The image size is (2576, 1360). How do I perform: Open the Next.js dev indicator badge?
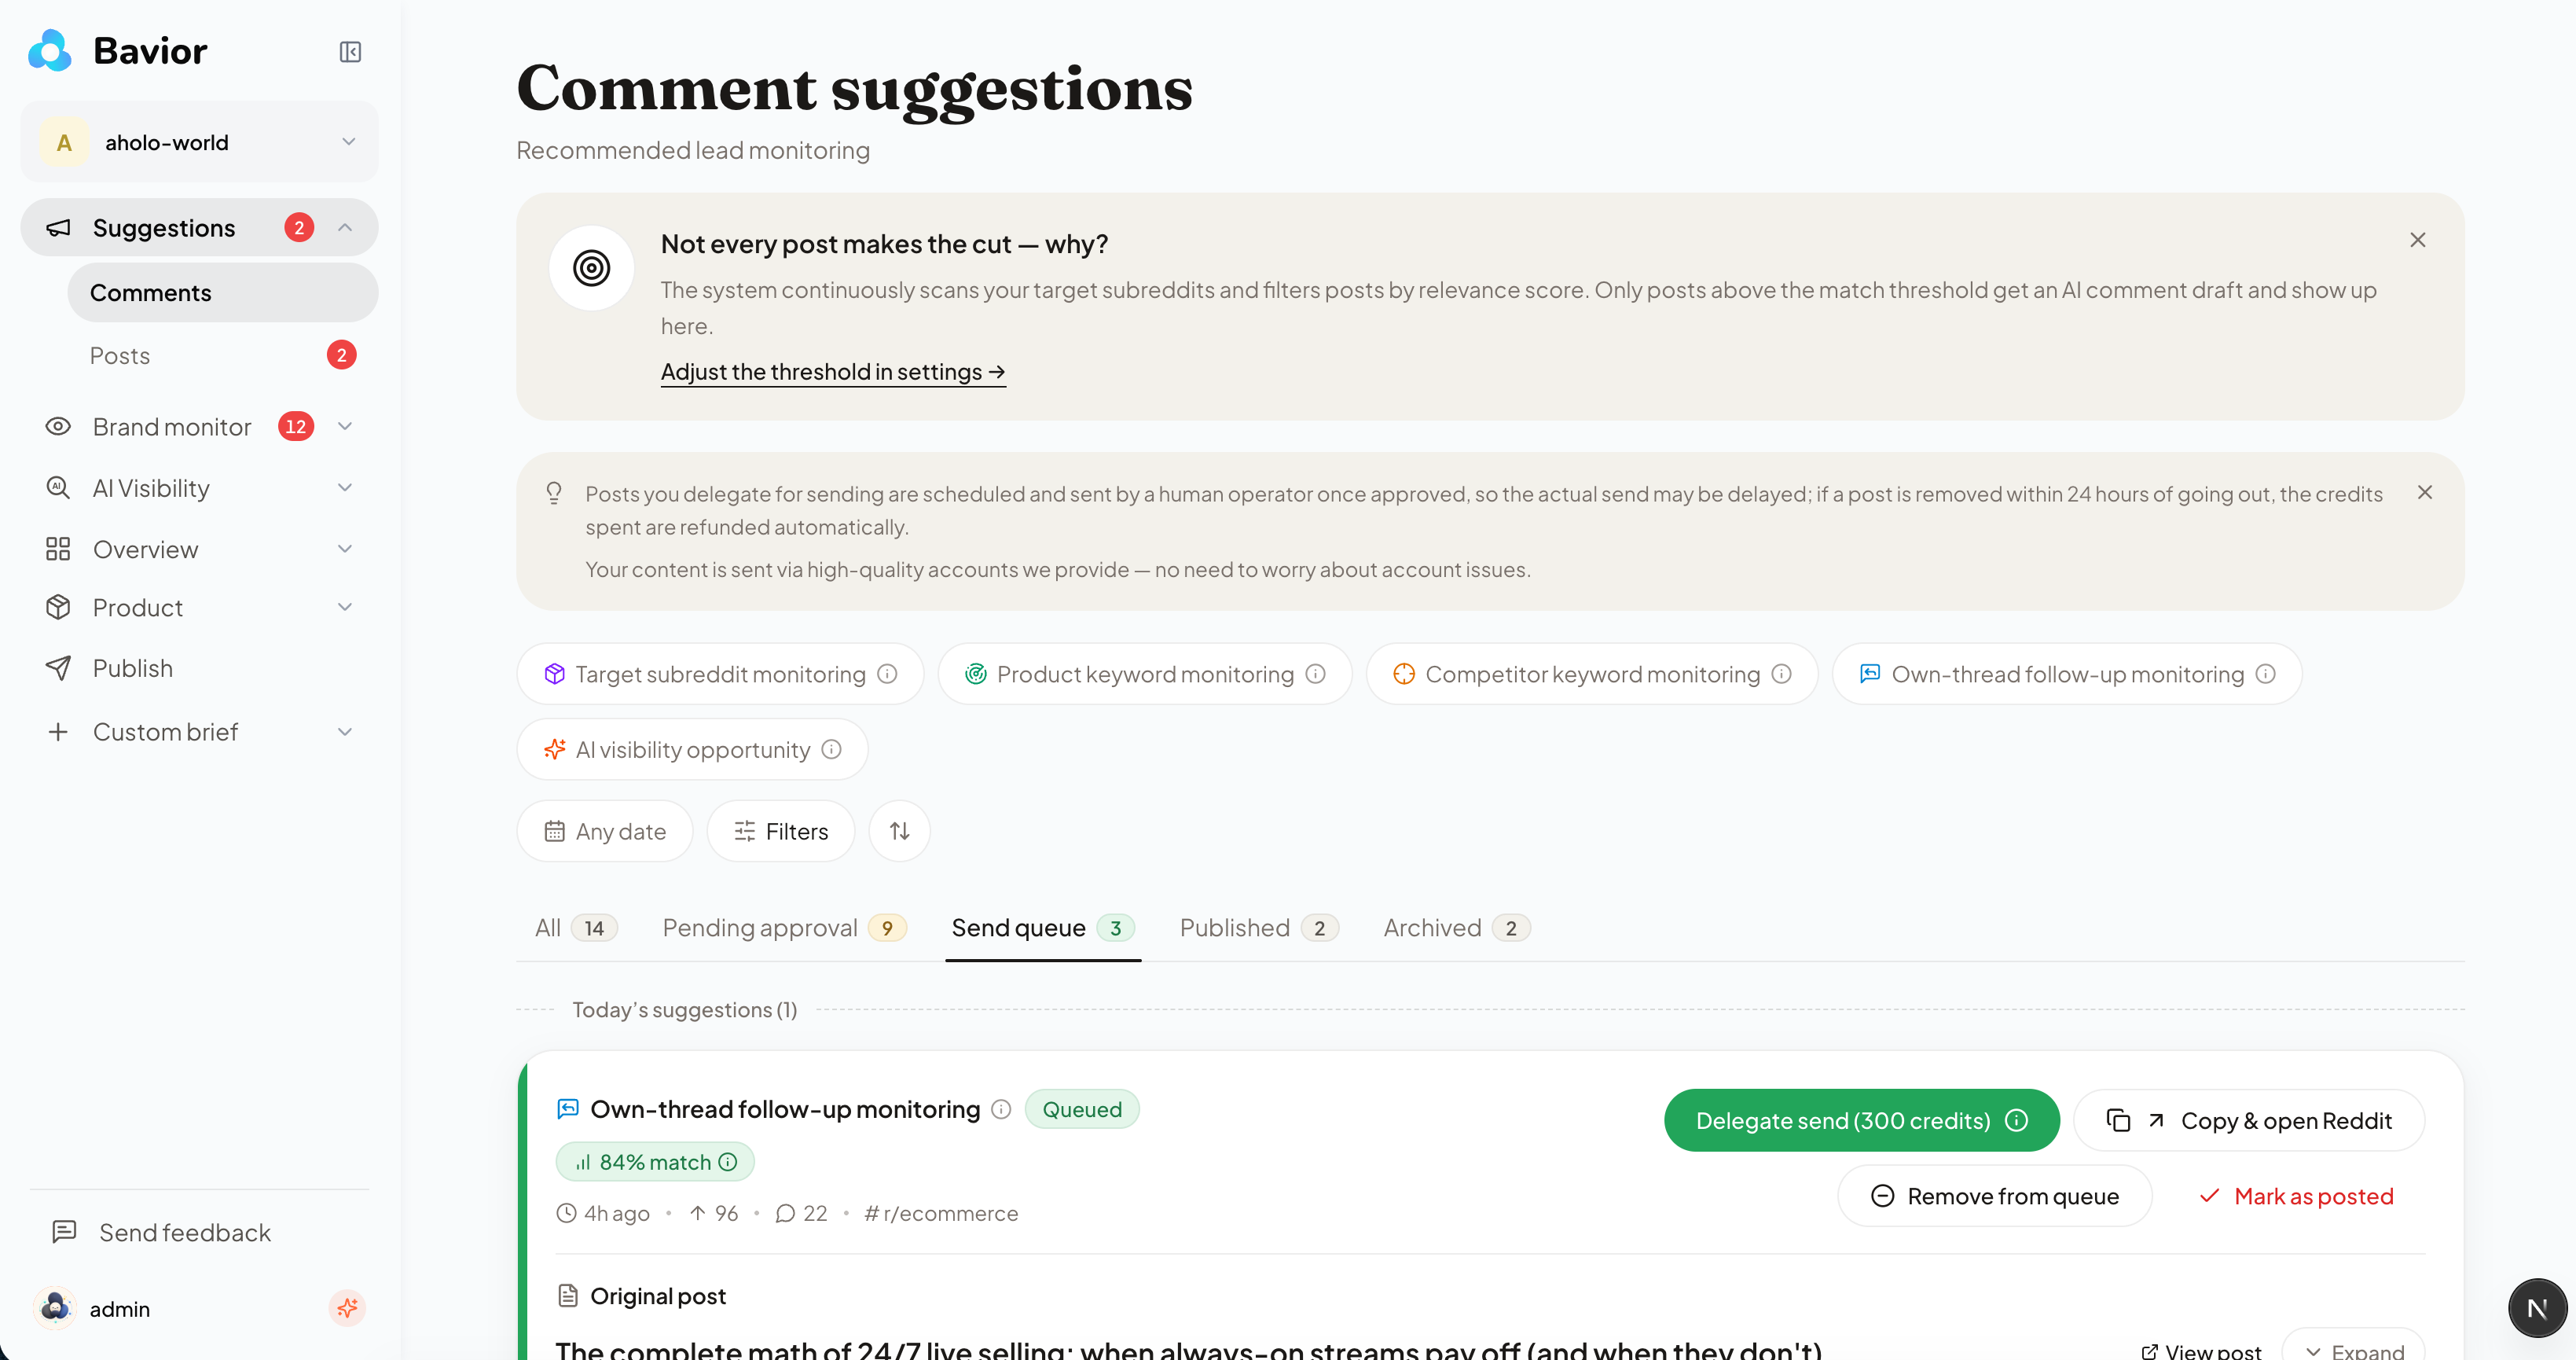[x=2537, y=1308]
